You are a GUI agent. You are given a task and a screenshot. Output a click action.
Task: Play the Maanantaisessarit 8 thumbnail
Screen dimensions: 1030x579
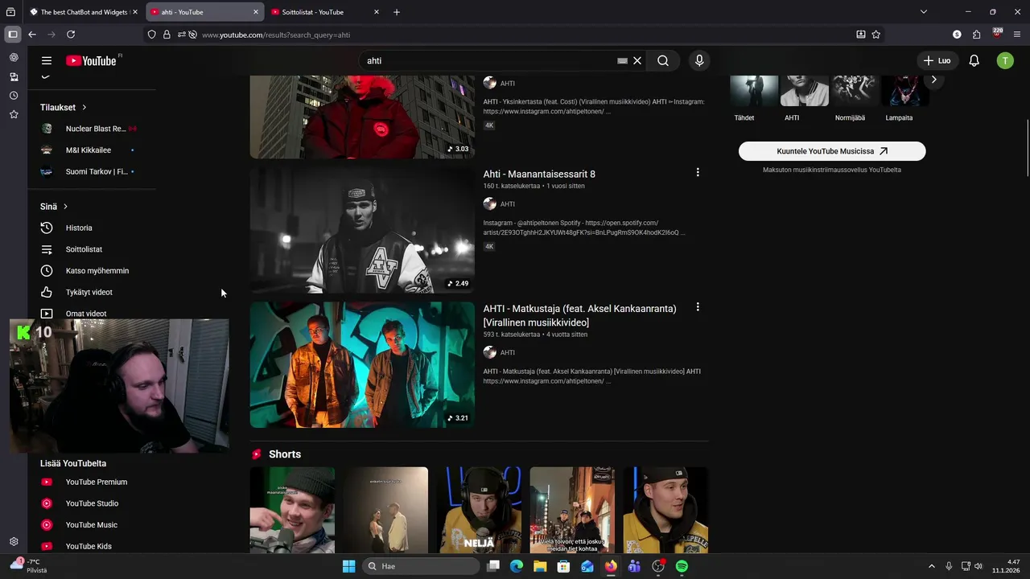(362, 230)
